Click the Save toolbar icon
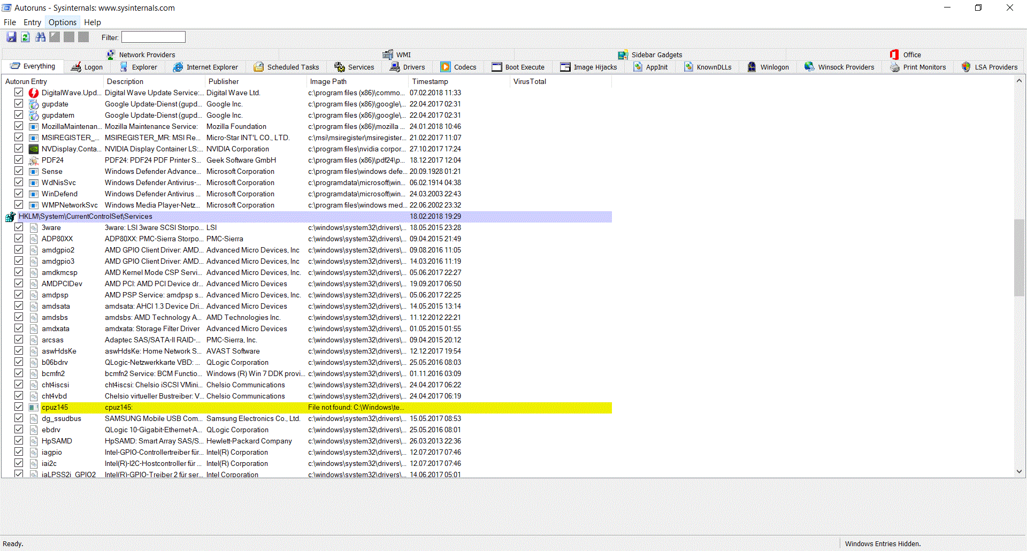The height and width of the screenshot is (551, 1027). pyautogui.click(x=11, y=37)
